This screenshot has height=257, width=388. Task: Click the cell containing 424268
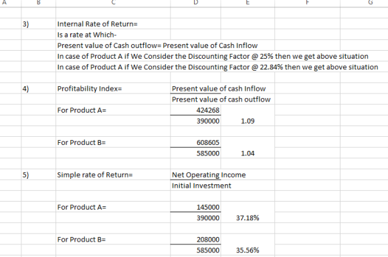(195, 110)
